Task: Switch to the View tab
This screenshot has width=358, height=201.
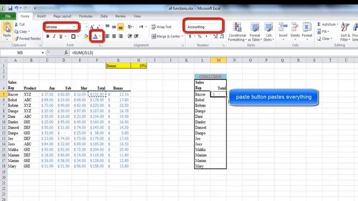Action: [137, 16]
